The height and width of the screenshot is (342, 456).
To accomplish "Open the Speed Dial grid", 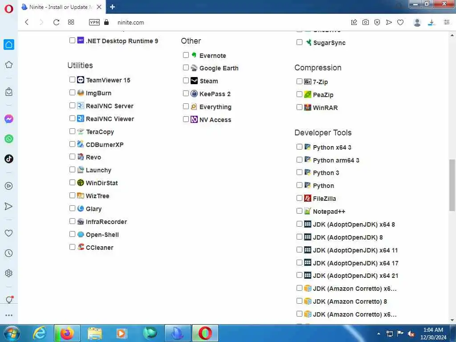I will pyautogui.click(x=71, y=22).
